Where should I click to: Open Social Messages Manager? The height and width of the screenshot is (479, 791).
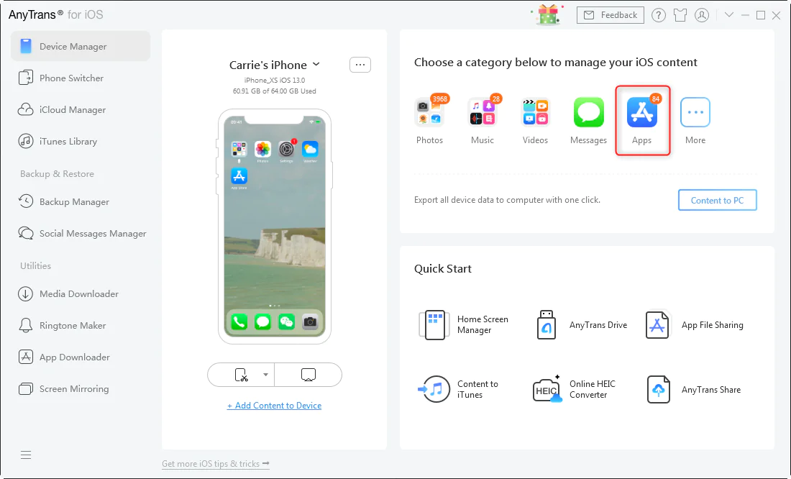click(x=81, y=233)
